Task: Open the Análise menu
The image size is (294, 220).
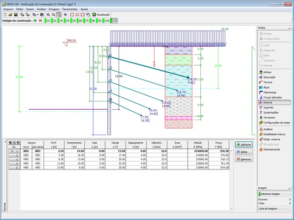Action: click(x=41, y=9)
